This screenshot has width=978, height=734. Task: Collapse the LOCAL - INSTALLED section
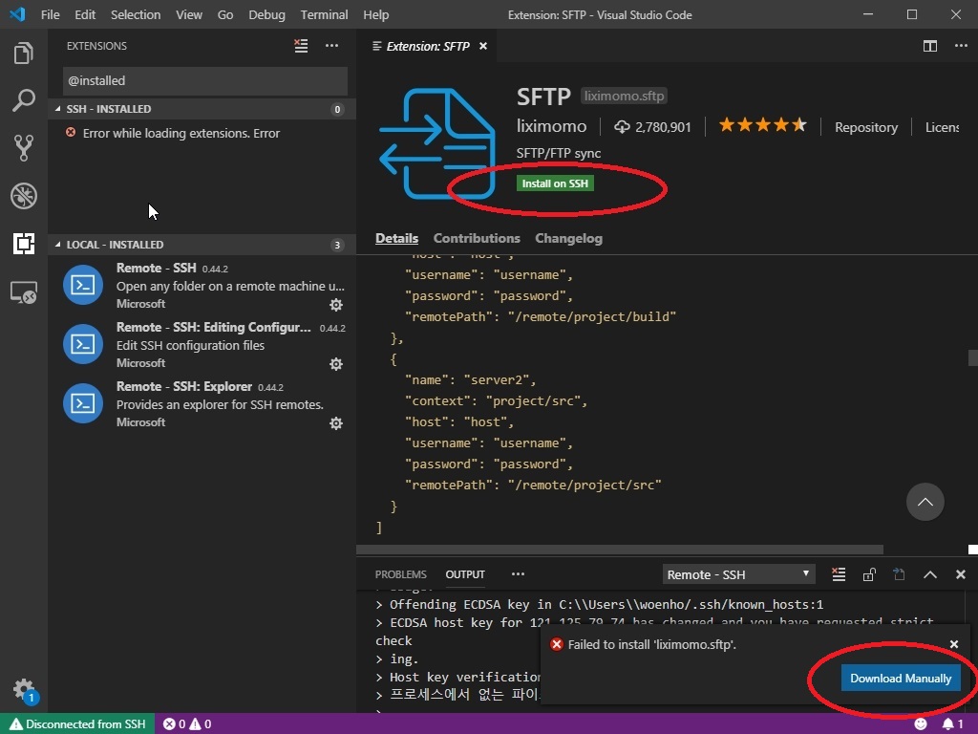(202, 245)
